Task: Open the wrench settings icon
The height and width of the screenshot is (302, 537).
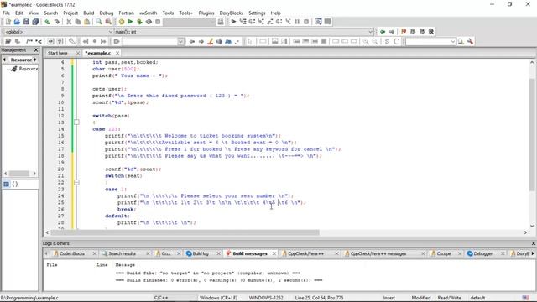Action: [470, 41]
